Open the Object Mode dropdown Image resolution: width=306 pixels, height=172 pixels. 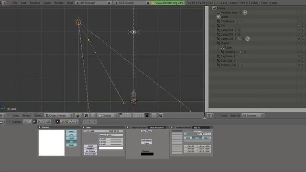(59, 116)
